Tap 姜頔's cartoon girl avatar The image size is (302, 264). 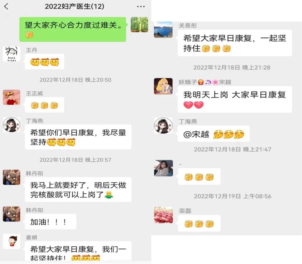point(11,241)
